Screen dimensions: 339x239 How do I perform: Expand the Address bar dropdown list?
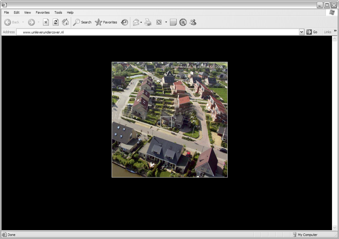(x=301, y=32)
